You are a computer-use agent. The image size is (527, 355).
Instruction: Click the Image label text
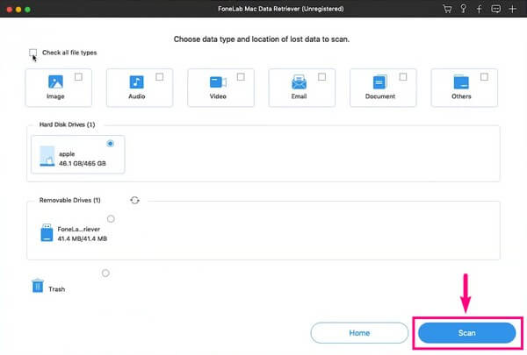[x=55, y=96]
